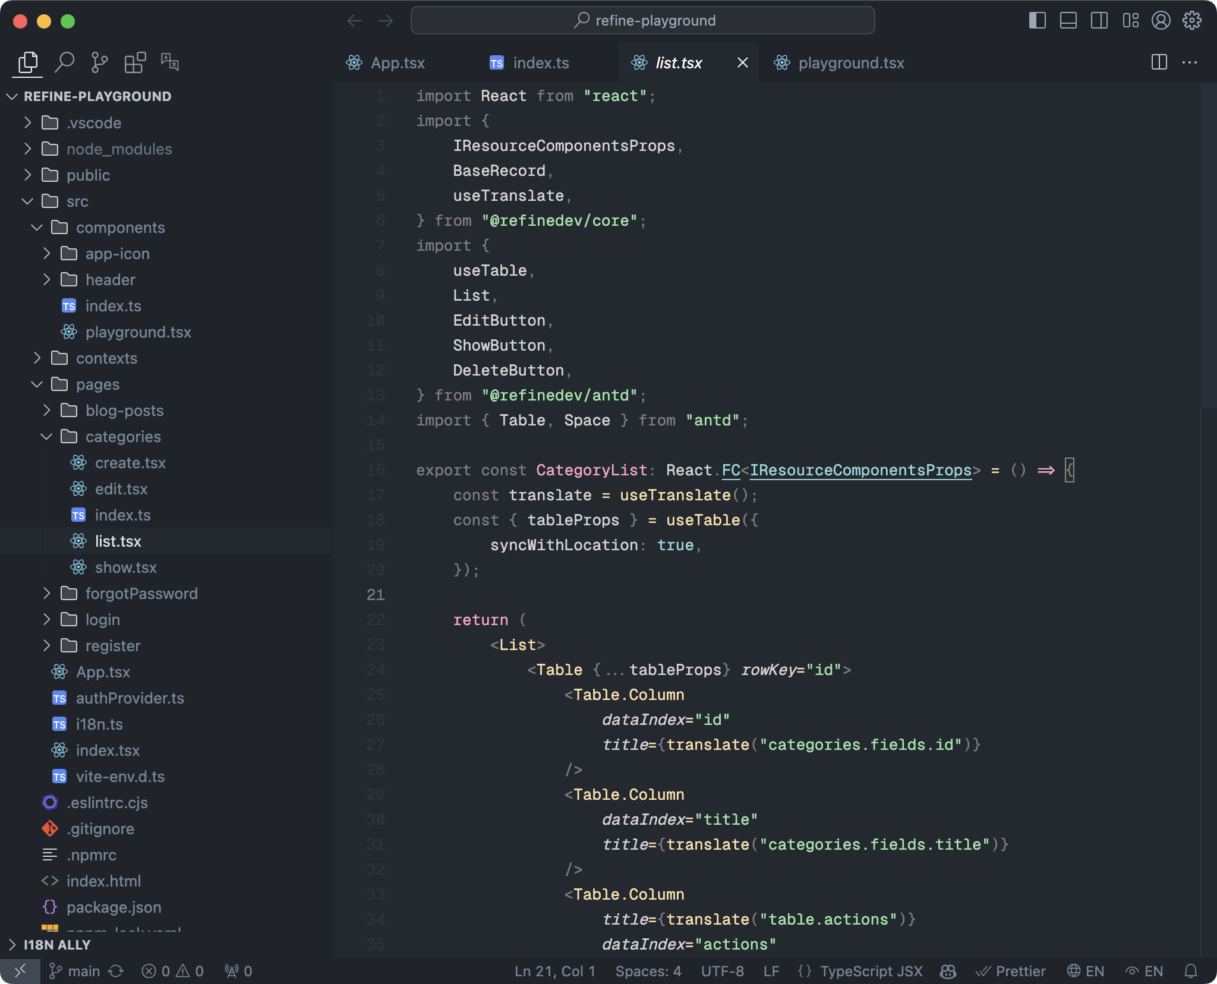Click the refine-playground command center search

[642, 21]
